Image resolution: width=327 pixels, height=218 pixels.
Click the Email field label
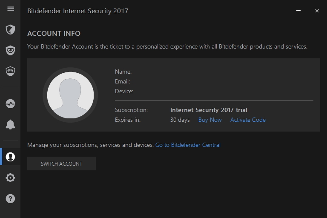(x=122, y=81)
